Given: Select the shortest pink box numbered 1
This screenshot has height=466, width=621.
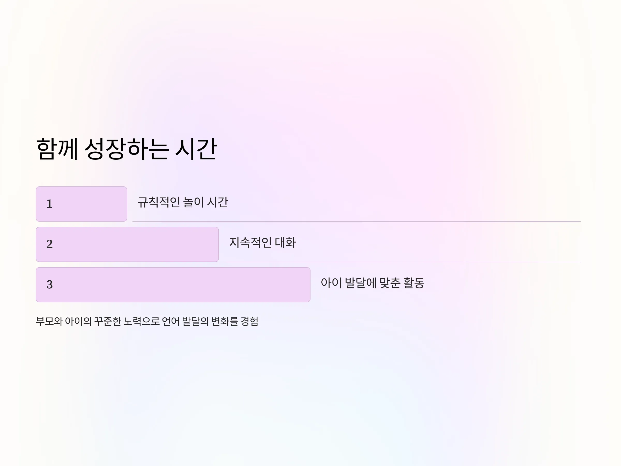Looking at the screenshot, I should tap(82, 204).
